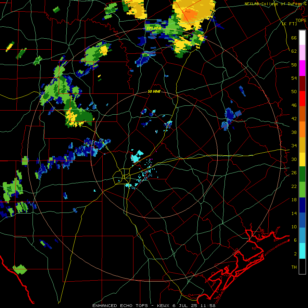Image resolution: width=308 pixels, height=308 pixels.
Task: Select the light orange legend band
Action: (302, 129)
